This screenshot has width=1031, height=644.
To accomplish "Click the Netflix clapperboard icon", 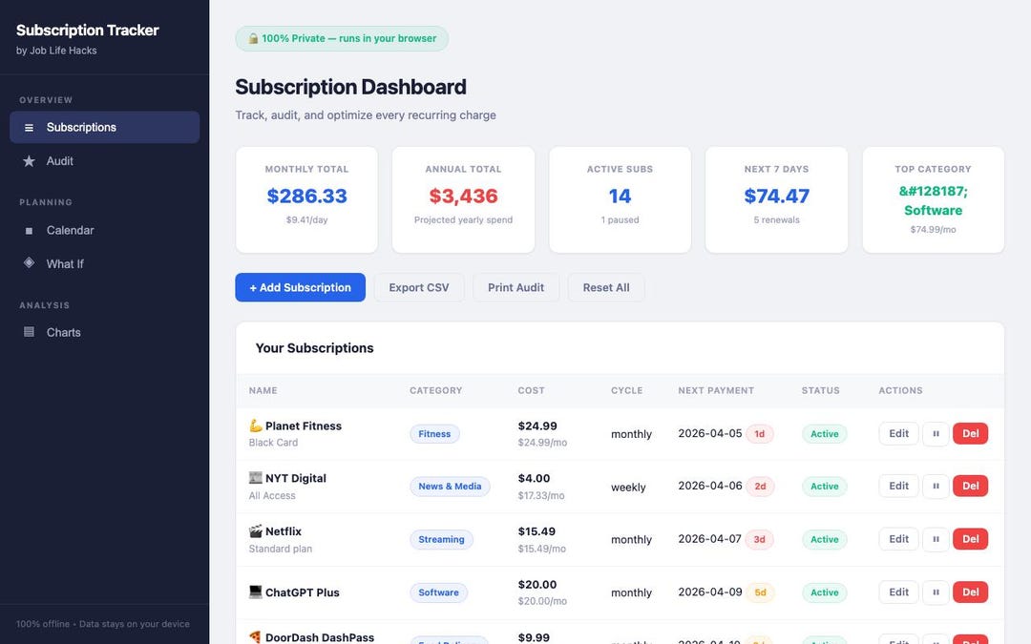I will tap(256, 531).
